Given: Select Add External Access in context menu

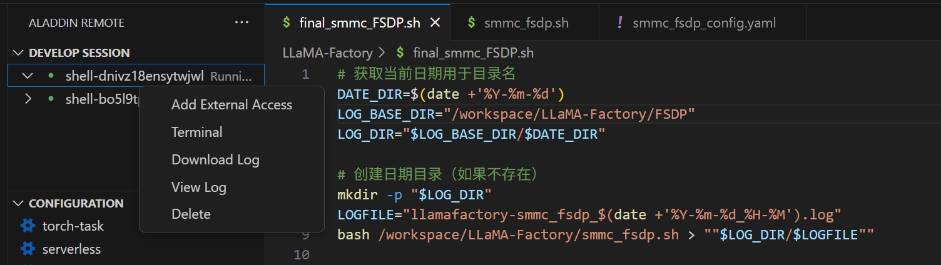Looking at the screenshot, I should point(231,105).
